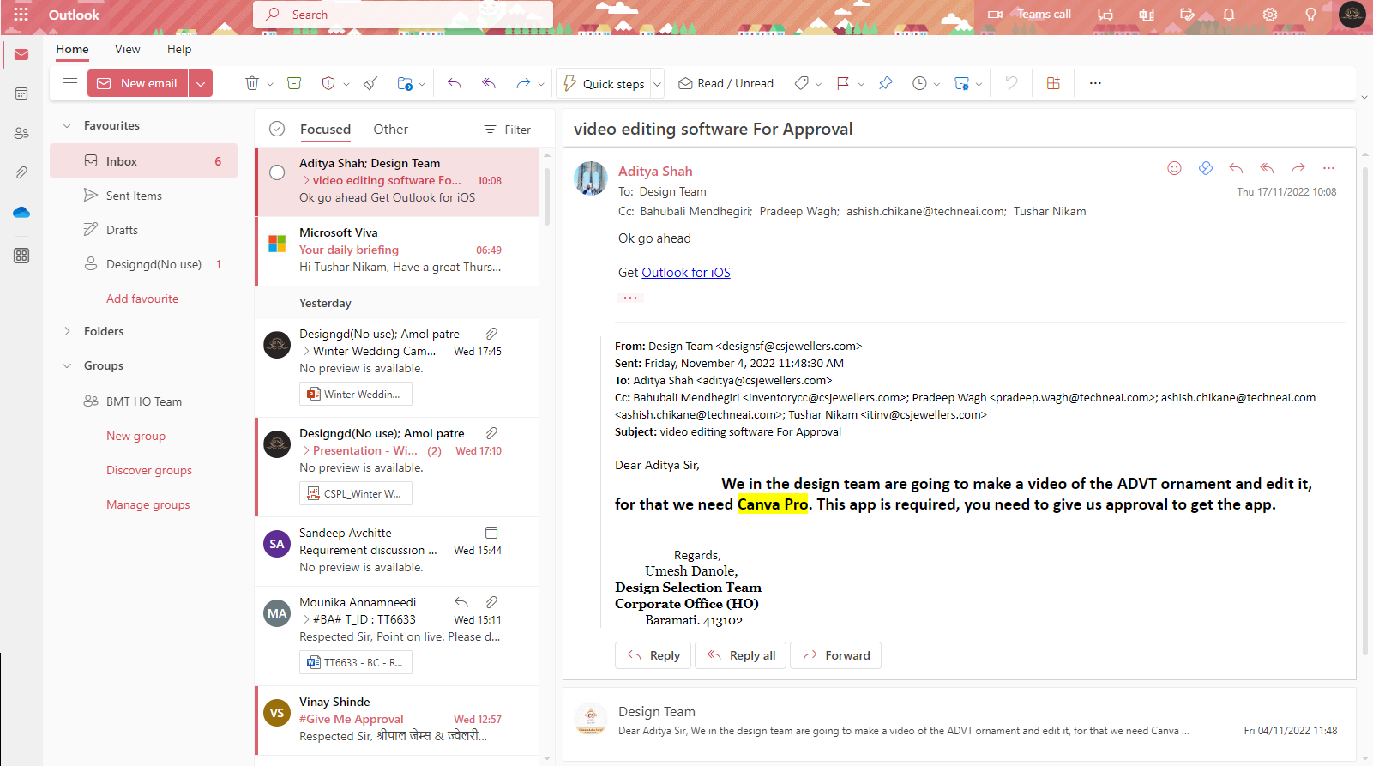This screenshot has height=766, width=1373.
Task: Open the Inbox folder
Action: click(x=143, y=161)
